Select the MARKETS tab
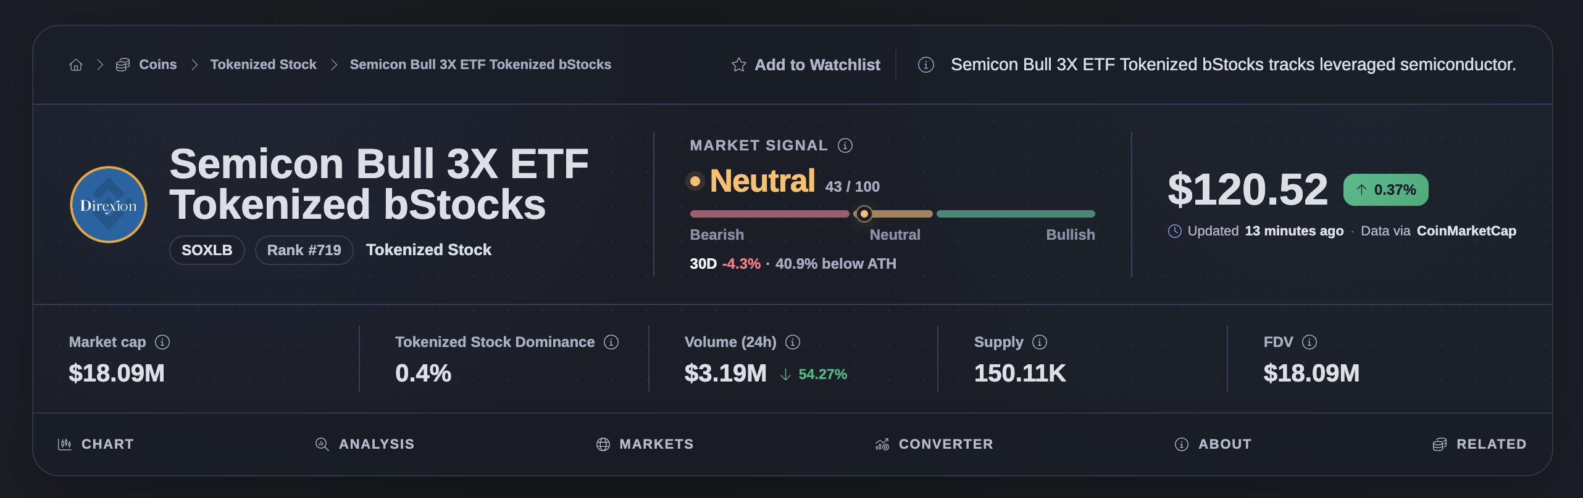 [x=645, y=444]
